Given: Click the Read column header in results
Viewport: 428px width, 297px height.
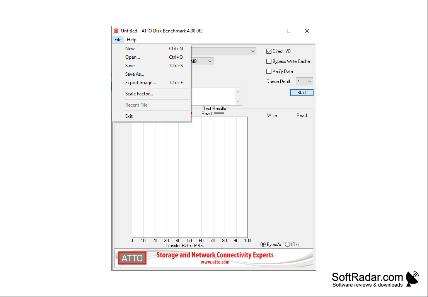Looking at the screenshot, I should [302, 115].
